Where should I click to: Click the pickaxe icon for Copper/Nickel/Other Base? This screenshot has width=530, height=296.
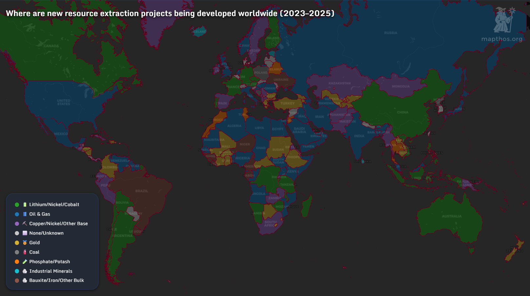25,223
